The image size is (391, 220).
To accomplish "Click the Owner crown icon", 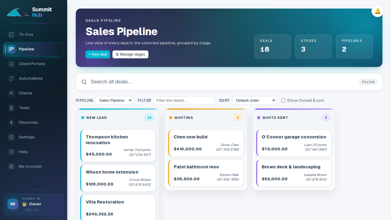I will pyautogui.click(x=24, y=204).
